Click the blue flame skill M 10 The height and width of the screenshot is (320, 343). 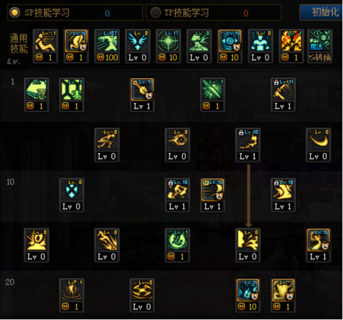coord(248,295)
